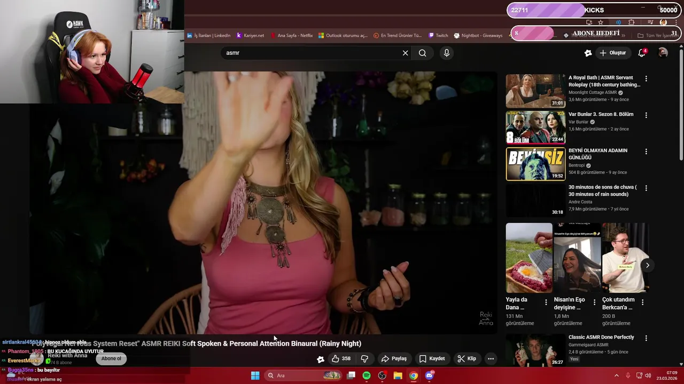This screenshot has width=684, height=384.
Task: Save video with Kaydet button
Action: coord(432,358)
